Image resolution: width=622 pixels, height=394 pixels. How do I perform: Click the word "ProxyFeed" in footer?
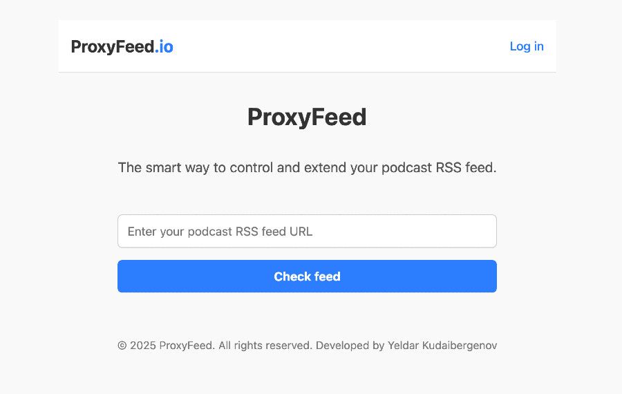[186, 346]
